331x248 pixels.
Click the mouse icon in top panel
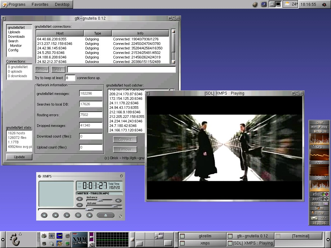255,5
